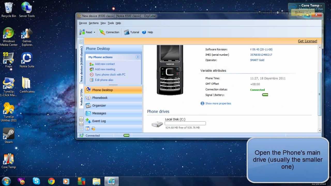331x186 pixels.
Task: Open Skype from the taskbar
Action: 36,181
